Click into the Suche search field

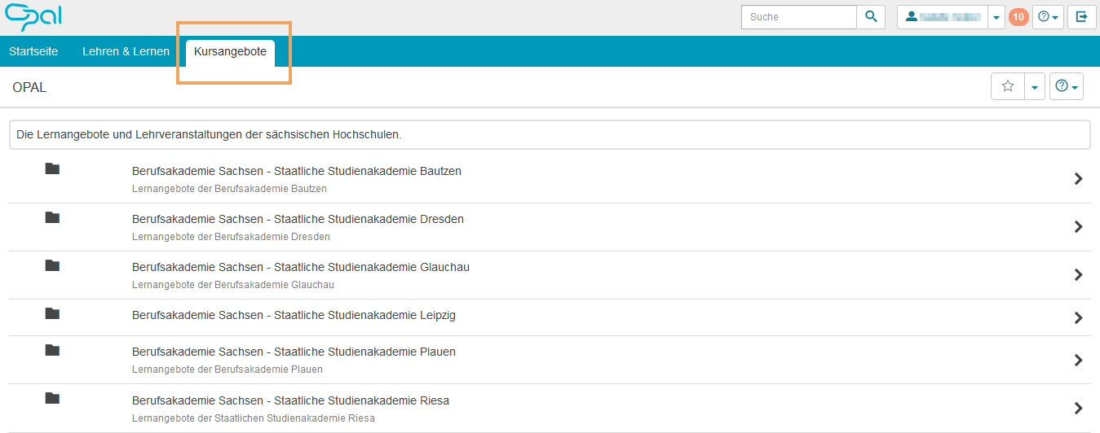[x=798, y=17]
